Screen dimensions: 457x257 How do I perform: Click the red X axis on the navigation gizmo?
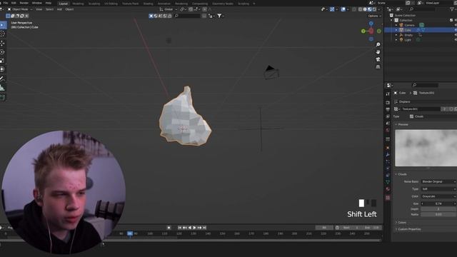(371, 31)
